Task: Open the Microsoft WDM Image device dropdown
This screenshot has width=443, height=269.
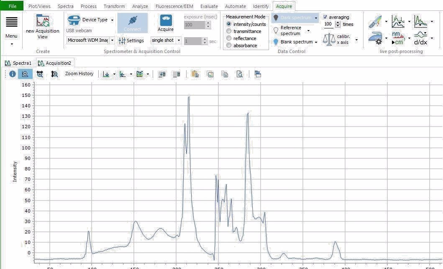Action: click(112, 40)
